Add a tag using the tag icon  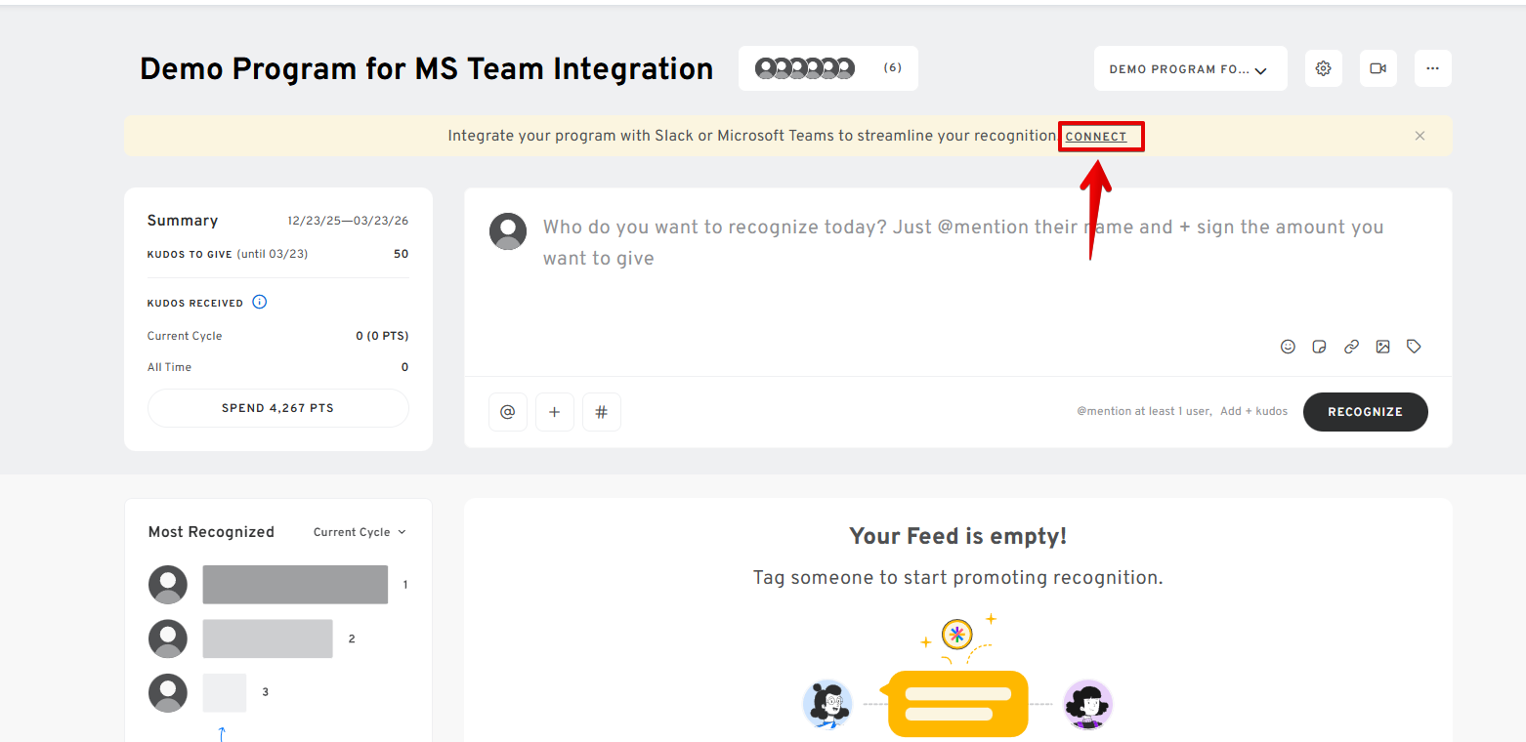coord(1414,347)
